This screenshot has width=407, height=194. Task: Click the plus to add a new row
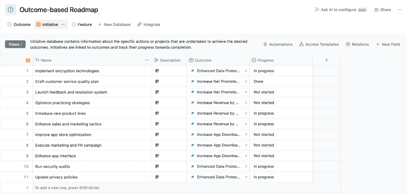point(27,187)
